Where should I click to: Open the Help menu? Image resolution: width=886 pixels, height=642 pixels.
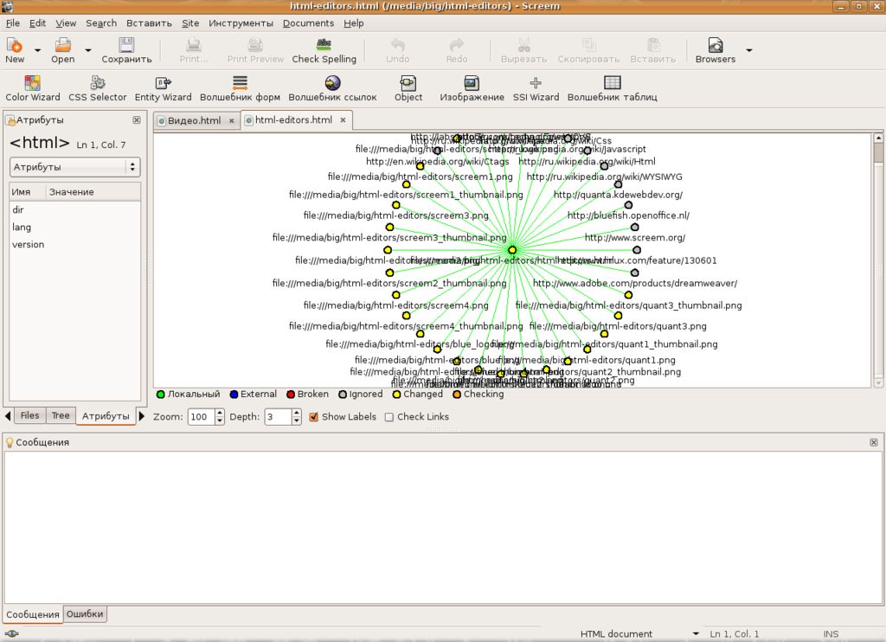pos(354,23)
